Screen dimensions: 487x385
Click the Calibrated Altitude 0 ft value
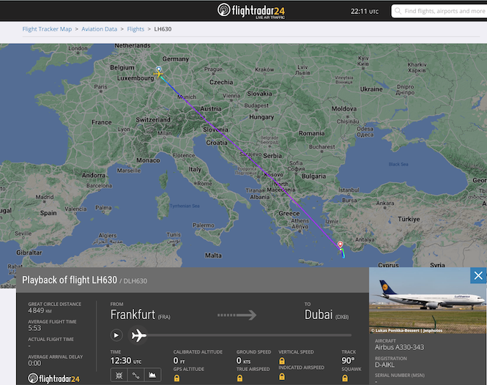click(x=179, y=360)
